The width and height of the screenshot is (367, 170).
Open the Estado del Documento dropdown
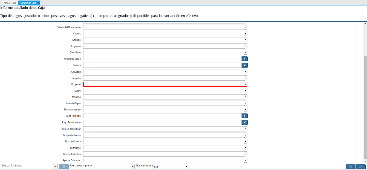[x=245, y=27]
